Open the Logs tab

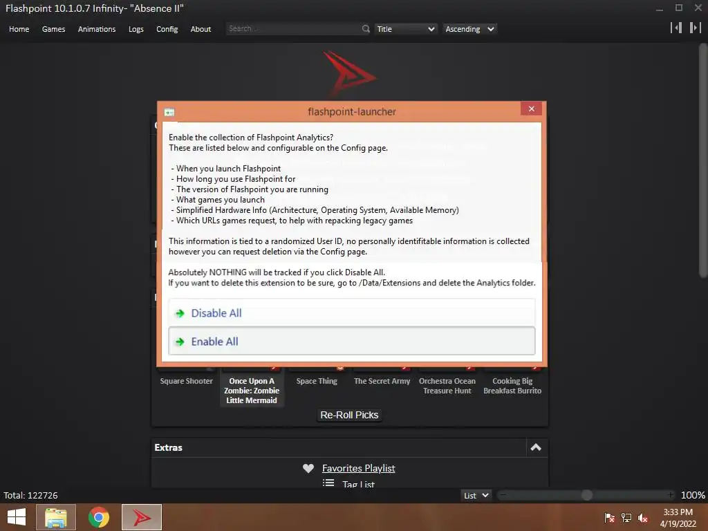click(136, 29)
